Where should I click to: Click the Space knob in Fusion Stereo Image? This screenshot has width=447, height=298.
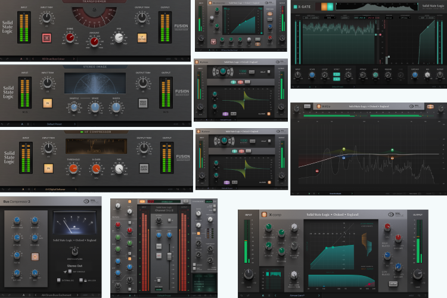click(95, 107)
